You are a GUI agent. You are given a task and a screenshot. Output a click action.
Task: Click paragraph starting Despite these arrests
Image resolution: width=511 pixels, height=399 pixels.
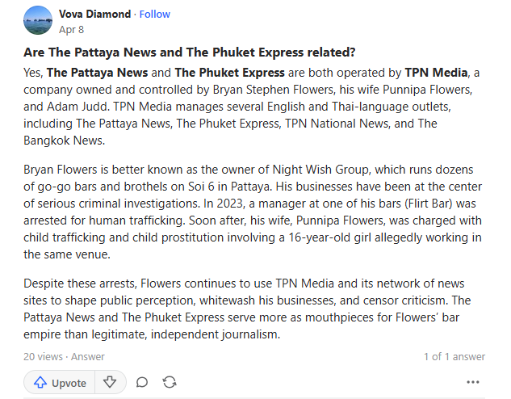(x=247, y=309)
